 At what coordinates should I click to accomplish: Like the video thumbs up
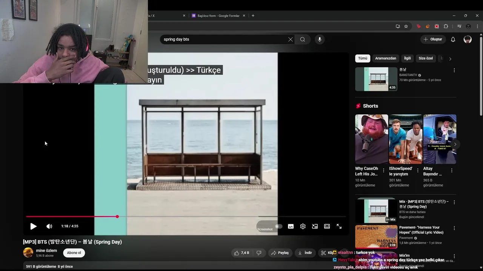pos(241,253)
